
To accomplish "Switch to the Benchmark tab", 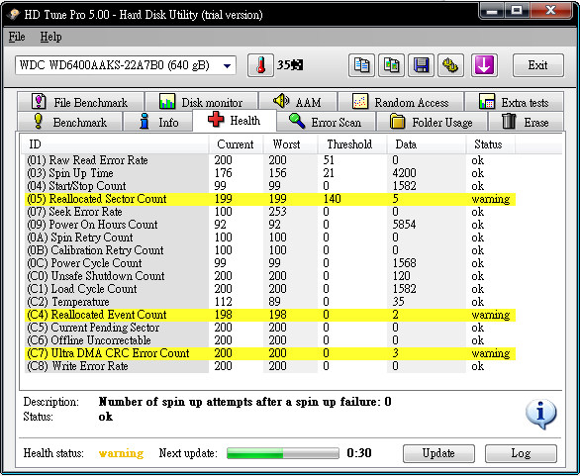I will coord(69,122).
